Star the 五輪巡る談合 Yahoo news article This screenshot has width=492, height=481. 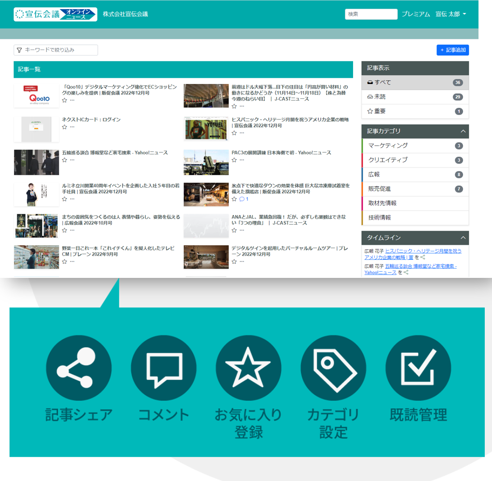click(64, 160)
